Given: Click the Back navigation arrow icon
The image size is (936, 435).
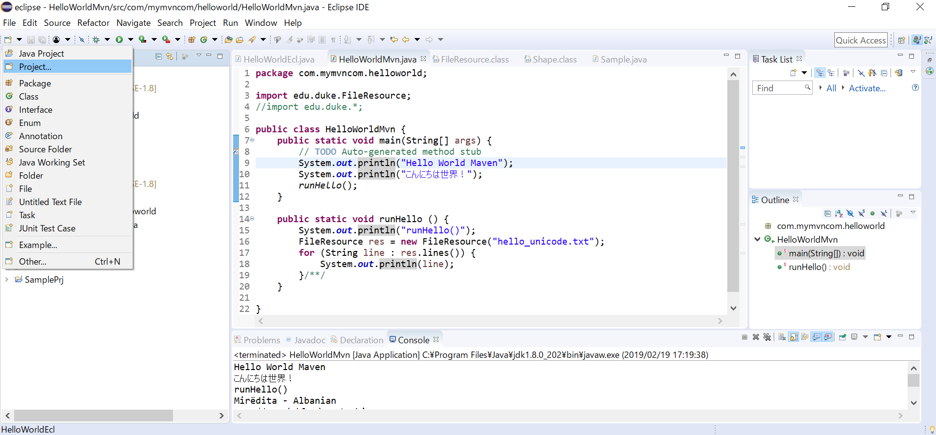Looking at the screenshot, I should [406, 40].
